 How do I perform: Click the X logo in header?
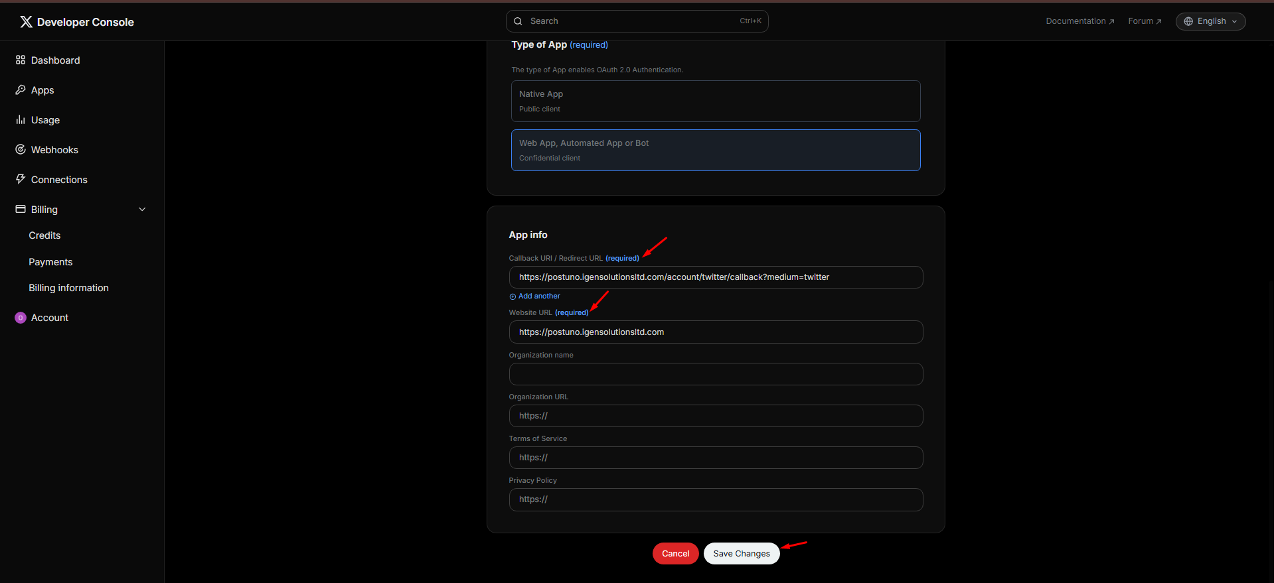(x=26, y=22)
